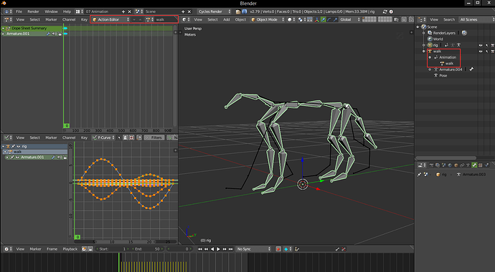
Task: Open the screen layout browse dropdown
Action: (x=79, y=11)
